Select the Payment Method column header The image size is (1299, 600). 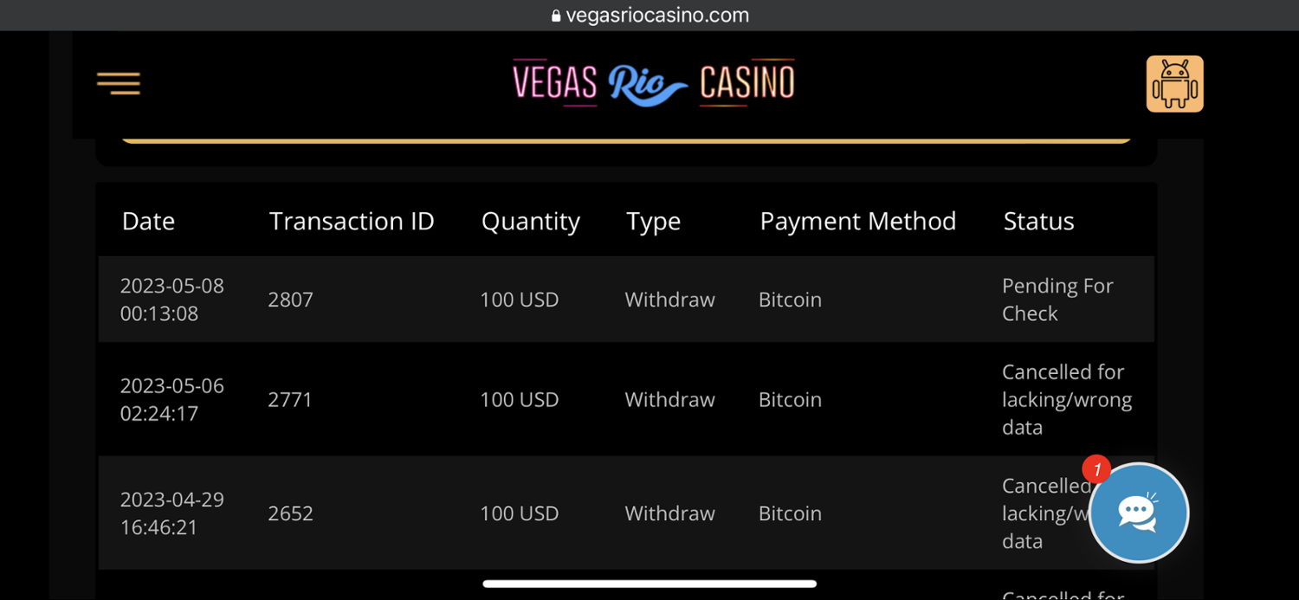pyautogui.click(x=857, y=222)
